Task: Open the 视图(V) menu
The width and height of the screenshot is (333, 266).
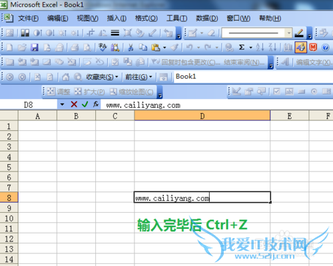Action: coord(87,18)
